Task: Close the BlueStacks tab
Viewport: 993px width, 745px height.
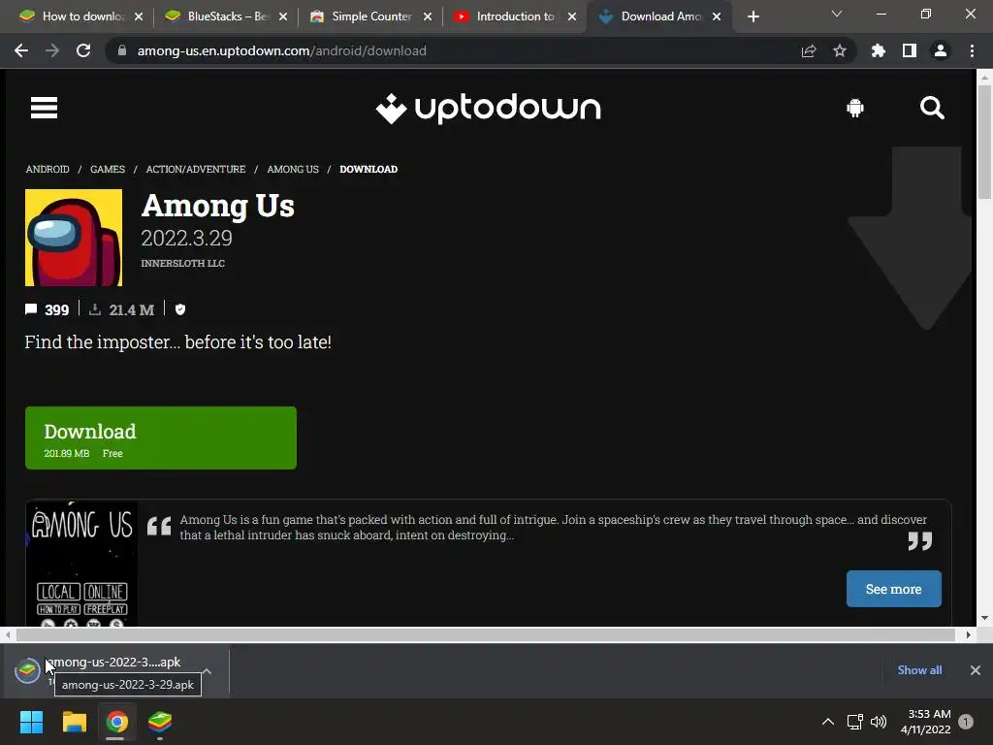Action: [x=283, y=16]
